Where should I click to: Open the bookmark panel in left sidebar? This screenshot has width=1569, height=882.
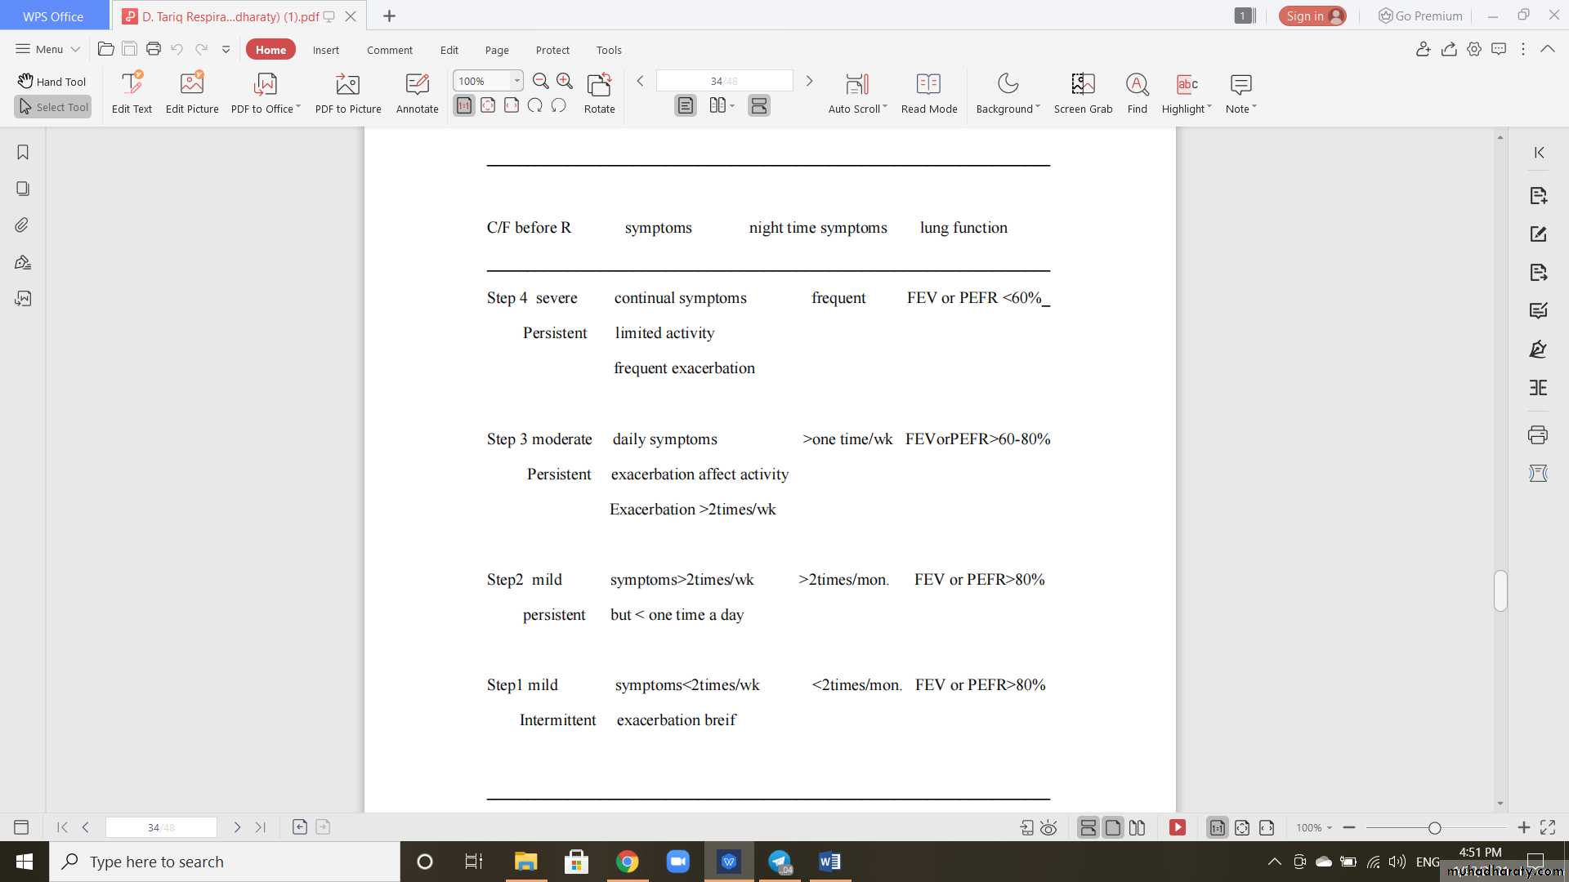23,153
